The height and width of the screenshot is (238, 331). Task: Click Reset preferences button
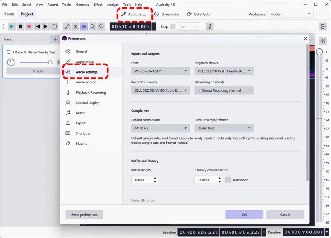[x=84, y=214]
